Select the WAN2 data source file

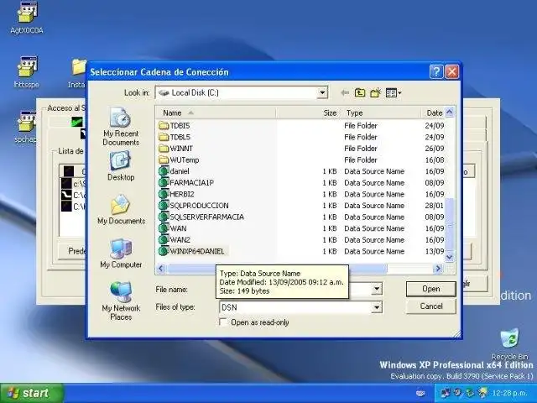175,240
